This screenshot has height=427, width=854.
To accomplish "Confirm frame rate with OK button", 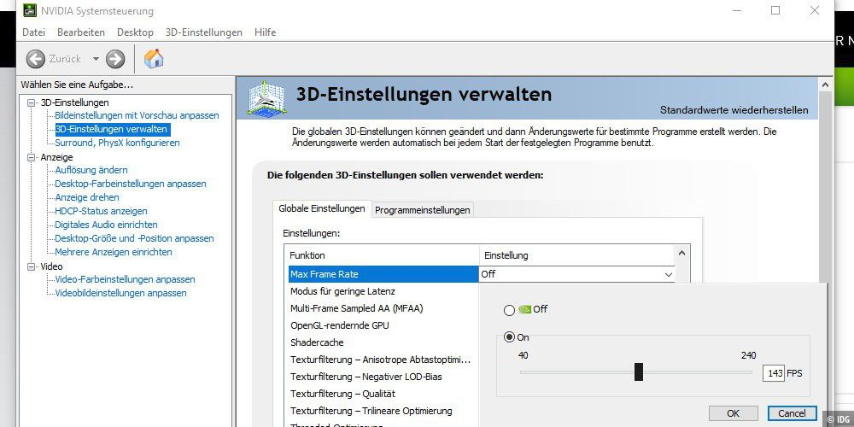I will (x=733, y=413).
